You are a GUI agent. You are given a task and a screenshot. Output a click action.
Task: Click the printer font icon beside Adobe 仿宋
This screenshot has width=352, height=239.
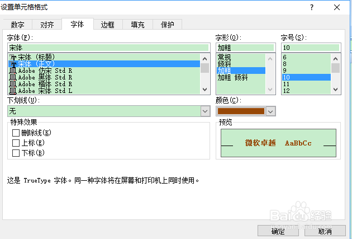[x=13, y=71]
